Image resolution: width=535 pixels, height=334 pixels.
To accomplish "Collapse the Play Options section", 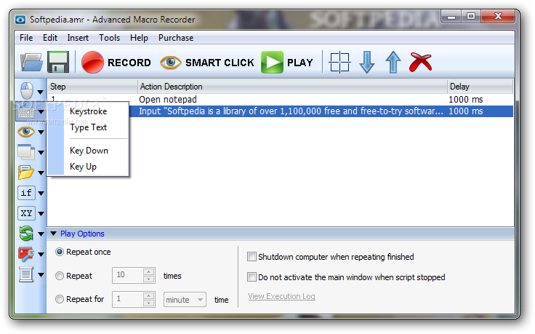I will (x=54, y=234).
